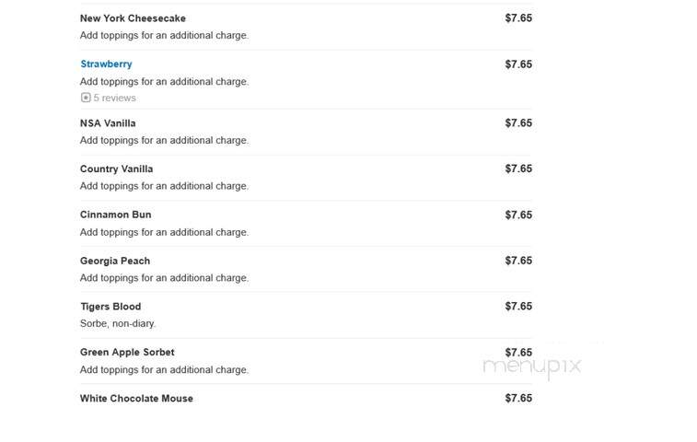Select the New York Cheesecake item
Image resolution: width=697 pixels, height=442 pixels.
(x=133, y=18)
